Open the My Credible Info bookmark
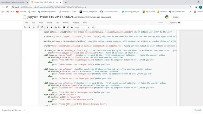Viewport: 203px width, 114px height. (177, 12)
